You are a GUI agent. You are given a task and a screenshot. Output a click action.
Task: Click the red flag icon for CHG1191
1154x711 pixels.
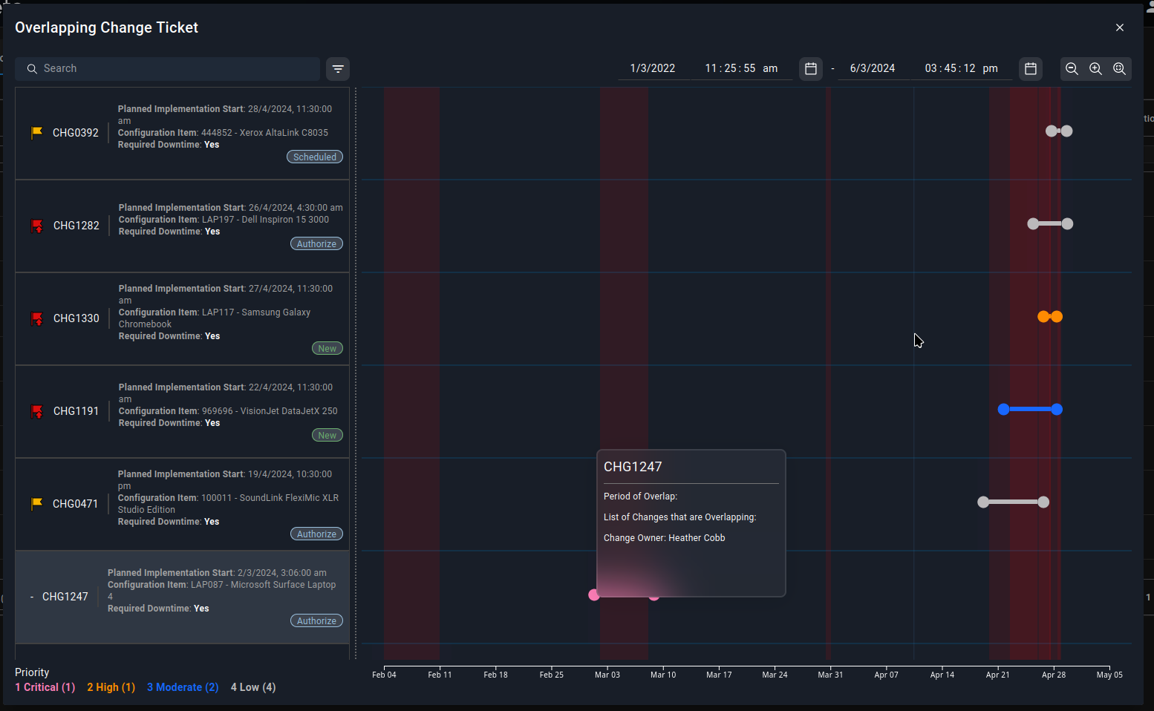pos(37,411)
